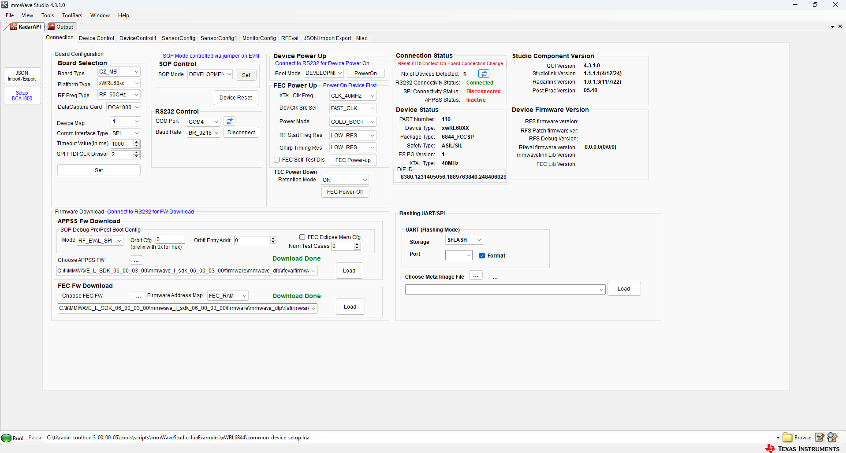The height and width of the screenshot is (453, 846).
Task: Switch to the SensorConfig tab
Action: tap(178, 38)
